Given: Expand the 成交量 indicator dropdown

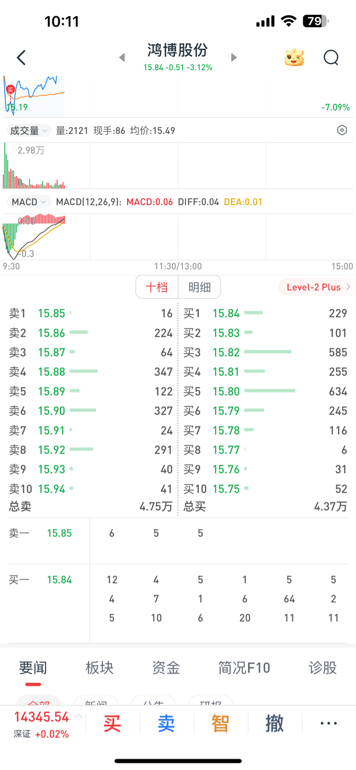Looking at the screenshot, I should (x=28, y=131).
